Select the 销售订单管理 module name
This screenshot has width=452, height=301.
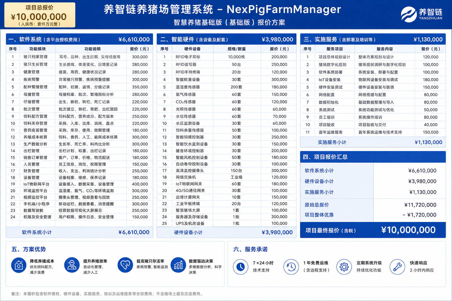(35, 158)
